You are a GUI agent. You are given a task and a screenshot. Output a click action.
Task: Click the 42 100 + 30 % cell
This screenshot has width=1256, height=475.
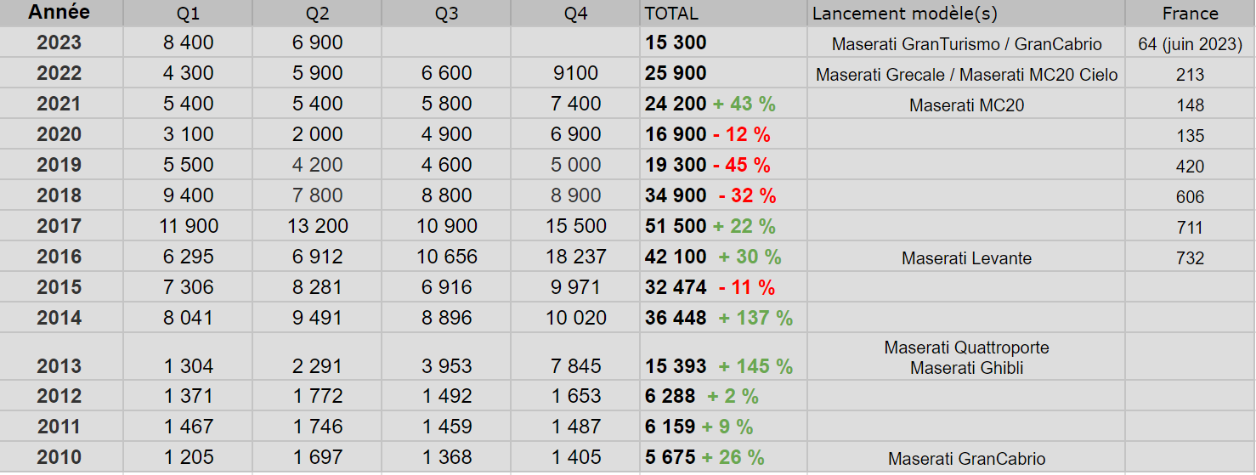coord(723,257)
